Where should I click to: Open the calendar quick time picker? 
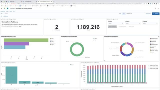[x=124, y=14]
